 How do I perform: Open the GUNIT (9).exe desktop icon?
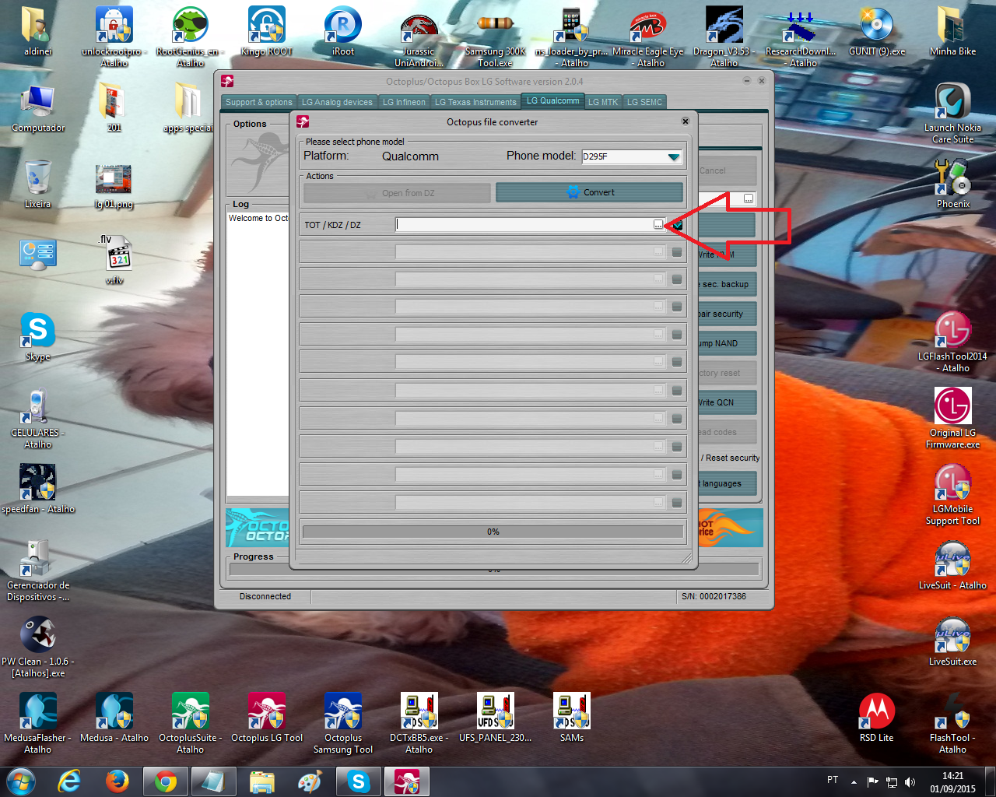(x=877, y=32)
